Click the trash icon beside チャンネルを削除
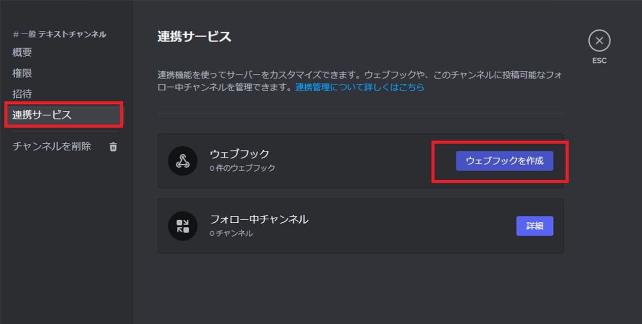This screenshot has height=324, width=642. (x=113, y=147)
